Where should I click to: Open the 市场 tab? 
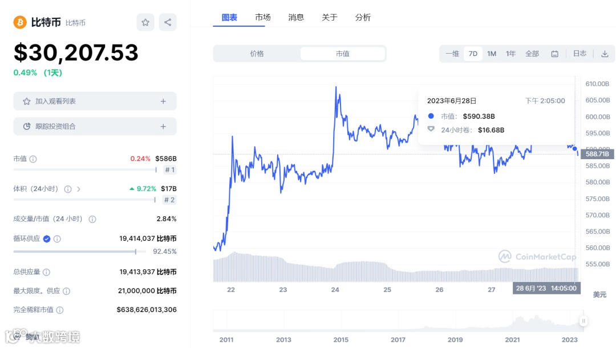point(263,18)
